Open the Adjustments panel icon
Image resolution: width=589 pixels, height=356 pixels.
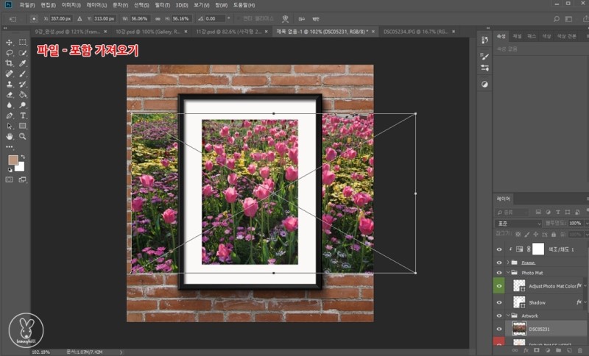484,85
